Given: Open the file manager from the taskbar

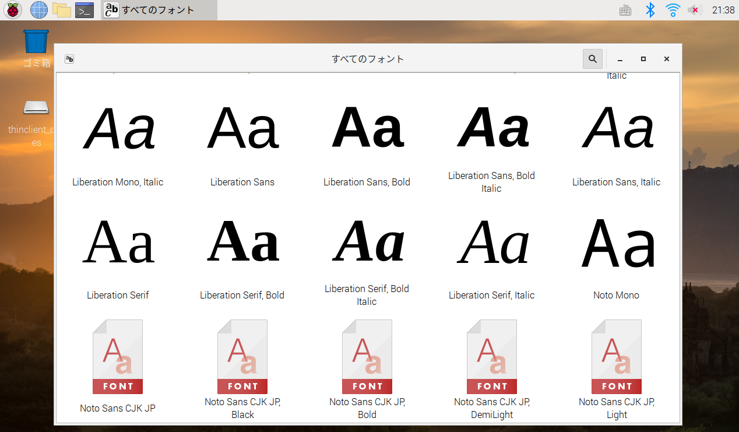Looking at the screenshot, I should pos(61,10).
